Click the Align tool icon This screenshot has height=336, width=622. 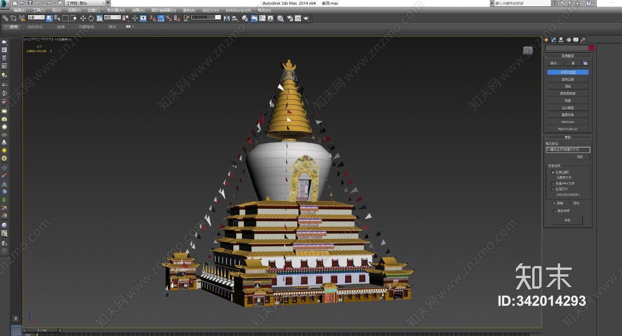(235, 18)
